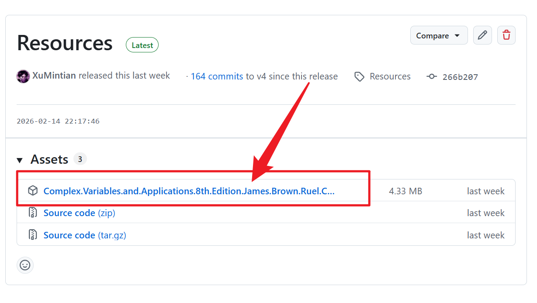Image resolution: width=537 pixels, height=303 pixels.
Task: Click the Resources release title
Action: (65, 43)
